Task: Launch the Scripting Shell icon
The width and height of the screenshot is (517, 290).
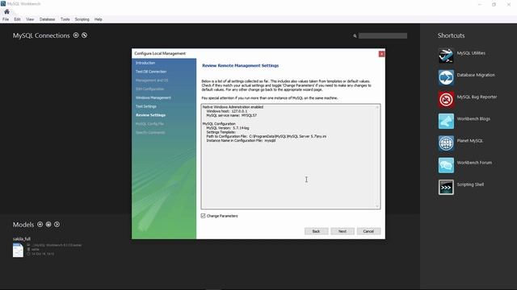Action: pos(446,187)
